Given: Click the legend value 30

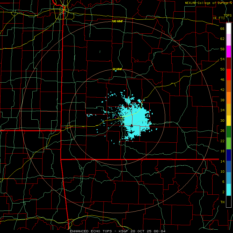Looking at the screenshot, I should click(x=222, y=120).
